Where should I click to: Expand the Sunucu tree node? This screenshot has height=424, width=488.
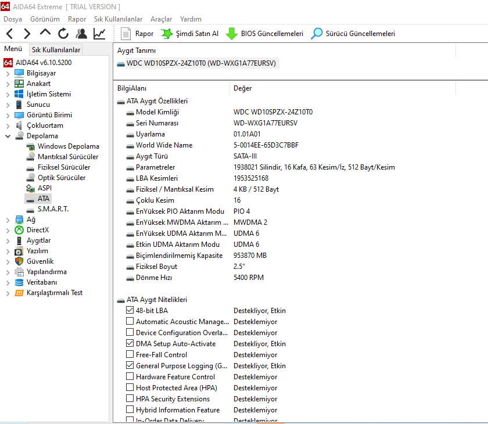(x=8, y=105)
